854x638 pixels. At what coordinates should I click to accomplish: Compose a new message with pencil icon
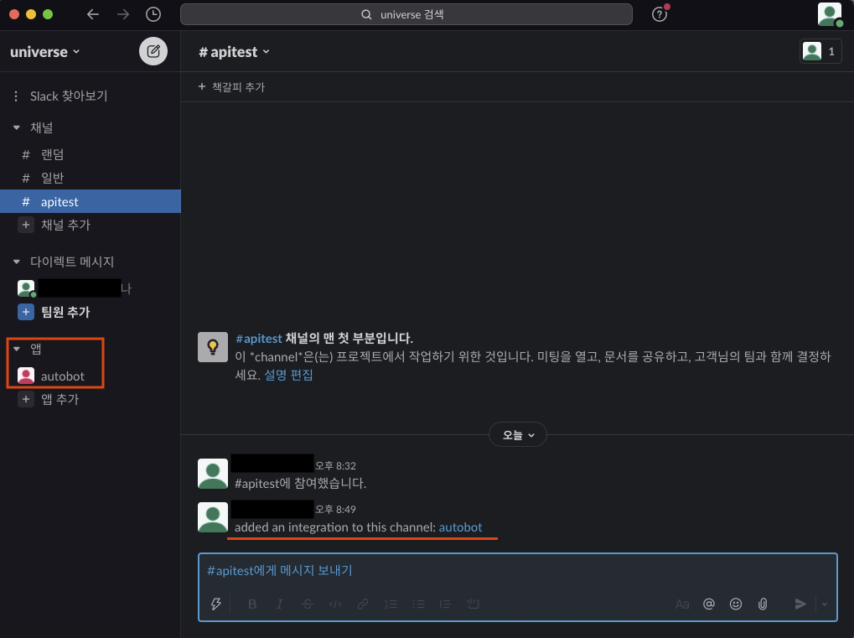pos(153,51)
